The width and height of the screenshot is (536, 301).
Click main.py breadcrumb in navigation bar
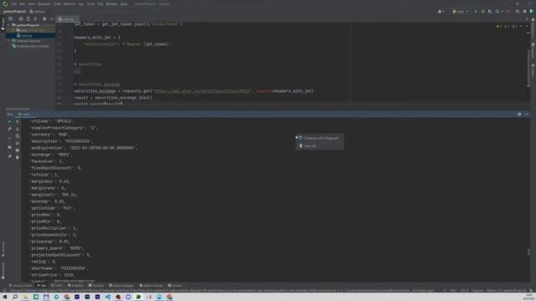tap(38, 11)
